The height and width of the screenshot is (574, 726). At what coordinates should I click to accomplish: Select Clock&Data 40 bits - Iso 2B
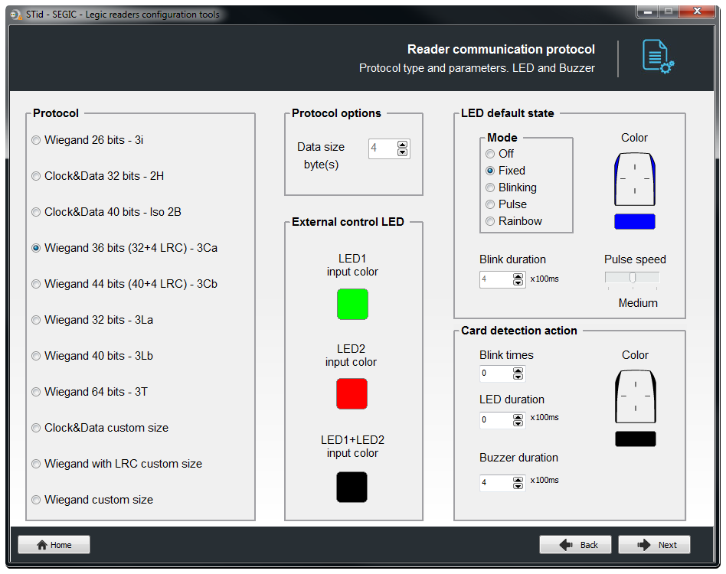106,212
